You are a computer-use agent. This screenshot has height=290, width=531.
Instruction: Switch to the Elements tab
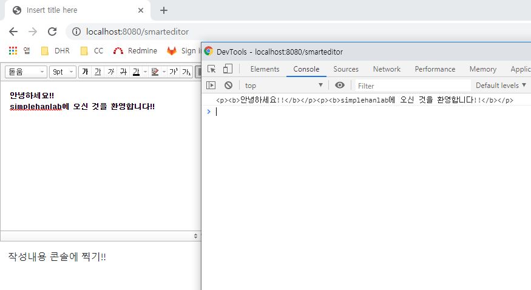265,69
